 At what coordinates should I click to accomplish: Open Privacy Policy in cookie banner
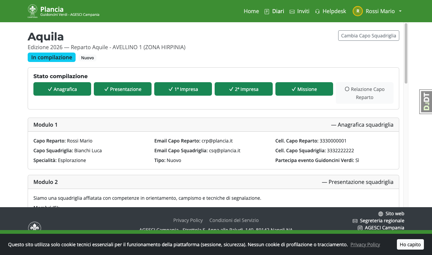coord(365,245)
